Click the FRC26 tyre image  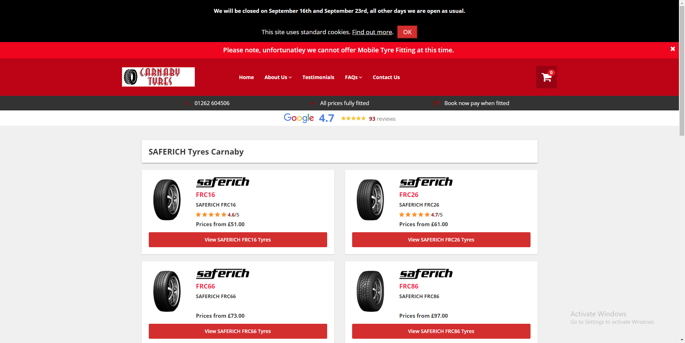click(370, 199)
